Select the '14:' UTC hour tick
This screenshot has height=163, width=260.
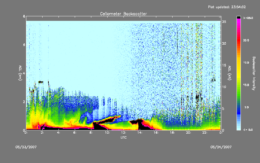(140, 133)
